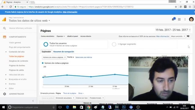
Task: Click the Correo electrónico button
Action: [x=48, y=36]
